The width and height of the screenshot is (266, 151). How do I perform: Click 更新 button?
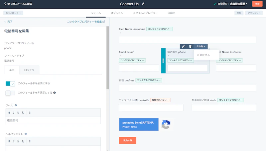pos(257,4)
